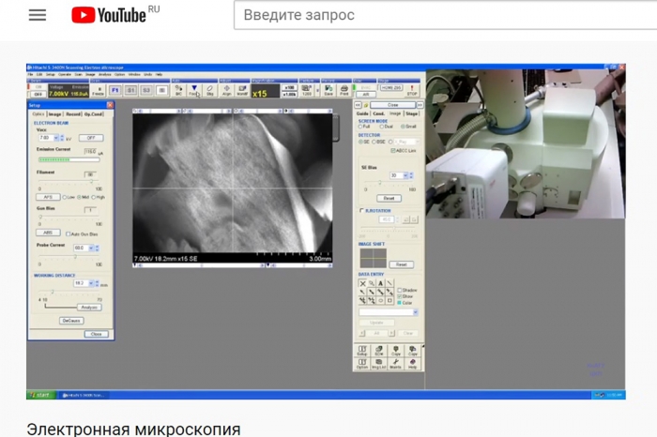Open the YouTube hamburger menu

click(38, 16)
